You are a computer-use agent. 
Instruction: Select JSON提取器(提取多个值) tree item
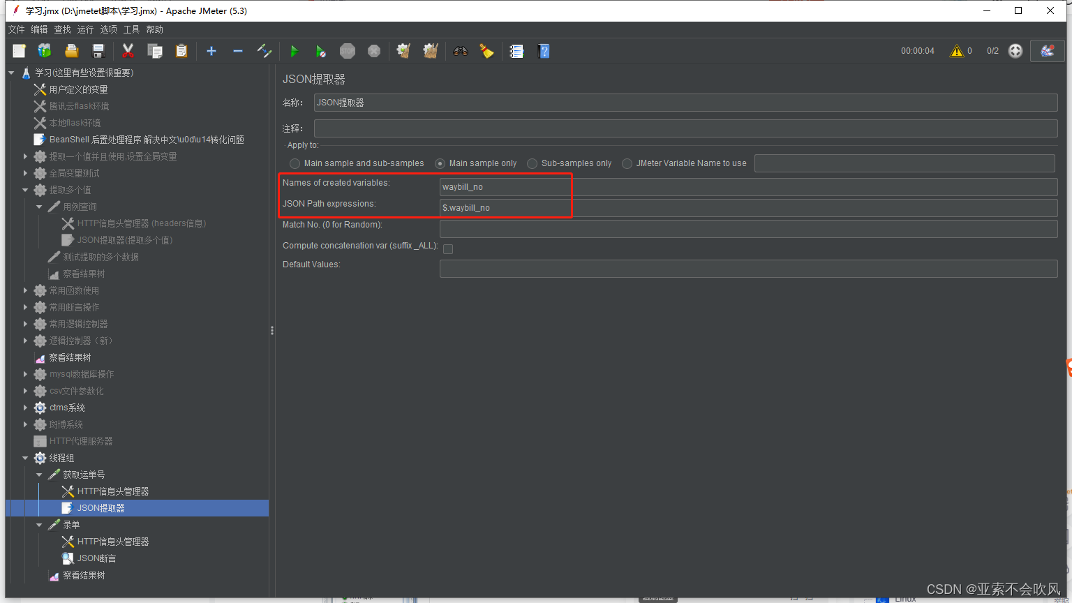click(124, 240)
